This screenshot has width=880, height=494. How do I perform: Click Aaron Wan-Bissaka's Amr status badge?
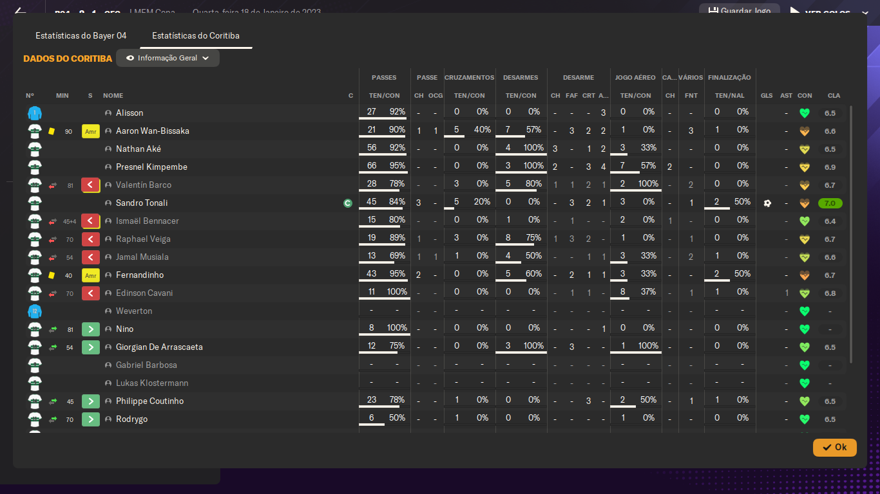point(91,131)
